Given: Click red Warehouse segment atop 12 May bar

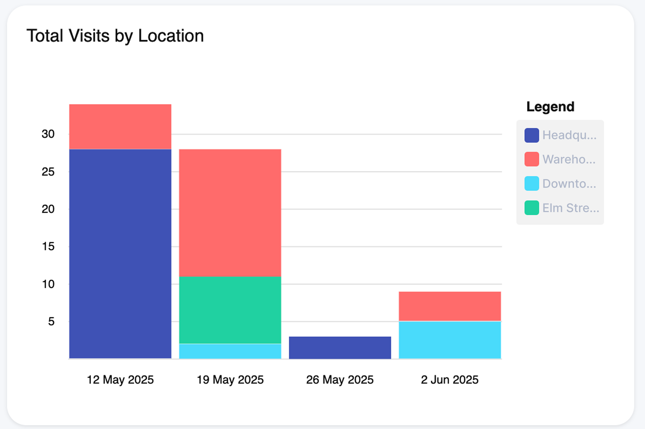Looking at the screenshot, I should click(x=120, y=126).
